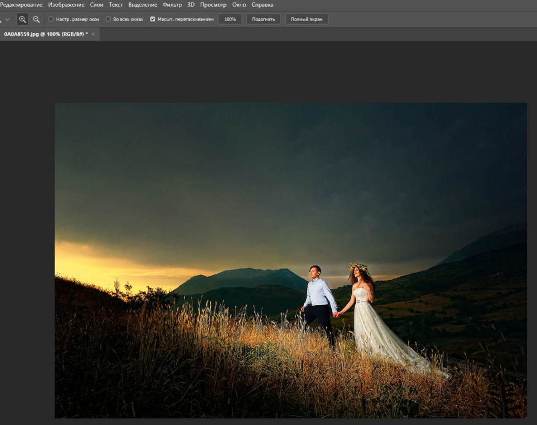This screenshot has width=537, height=425.
Task: Toggle the Настр. размер окон checkbox
Action: (51, 19)
